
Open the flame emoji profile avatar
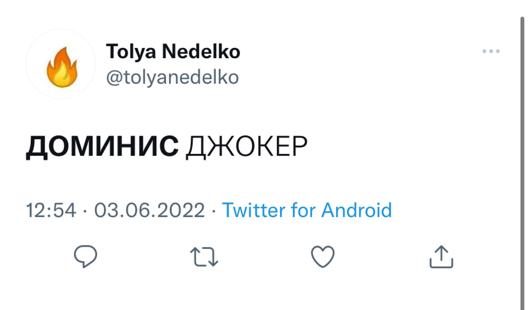(x=61, y=64)
